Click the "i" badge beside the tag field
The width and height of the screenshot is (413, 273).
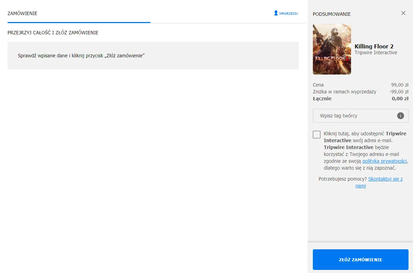[x=400, y=116]
